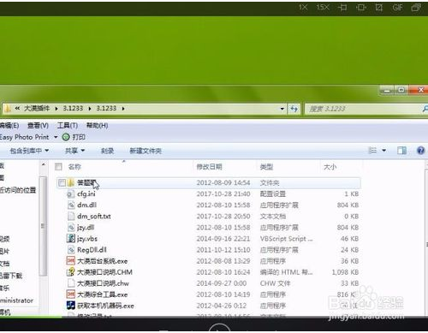Open the 查看(V) menu
Viewport: 428px width, 333px height.
[x=38, y=126]
